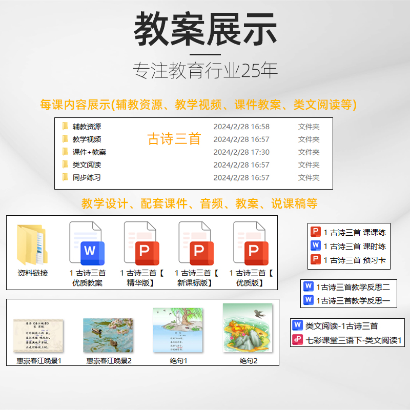Click the 每课内容展示 orange heading
This screenshot has width=410, height=410.
pyautogui.click(x=198, y=105)
